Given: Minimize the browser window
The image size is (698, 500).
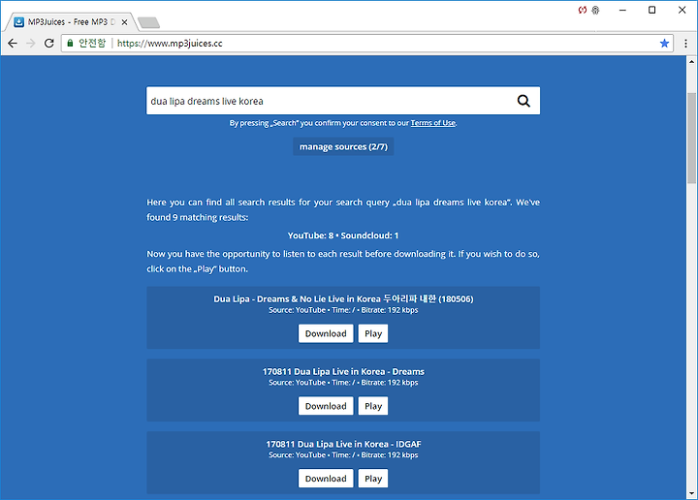Looking at the screenshot, I should click(622, 10).
